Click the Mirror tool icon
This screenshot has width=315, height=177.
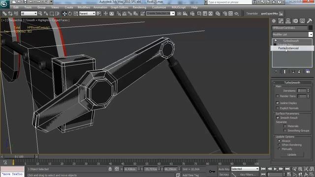tap(179, 13)
